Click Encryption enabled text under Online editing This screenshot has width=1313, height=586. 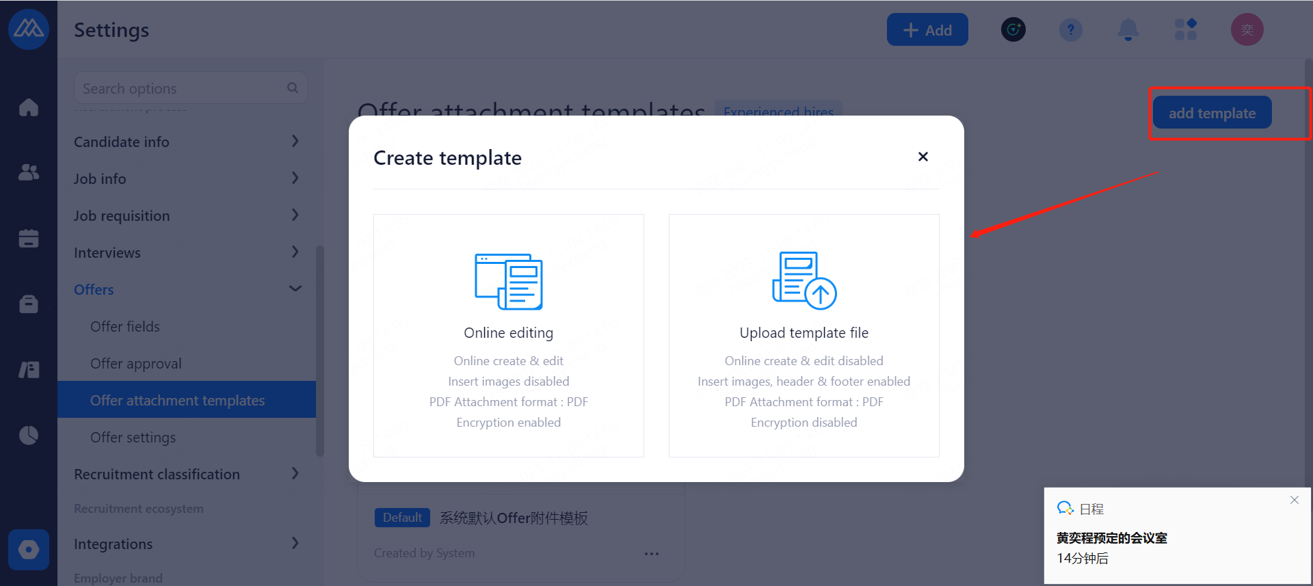coord(509,422)
